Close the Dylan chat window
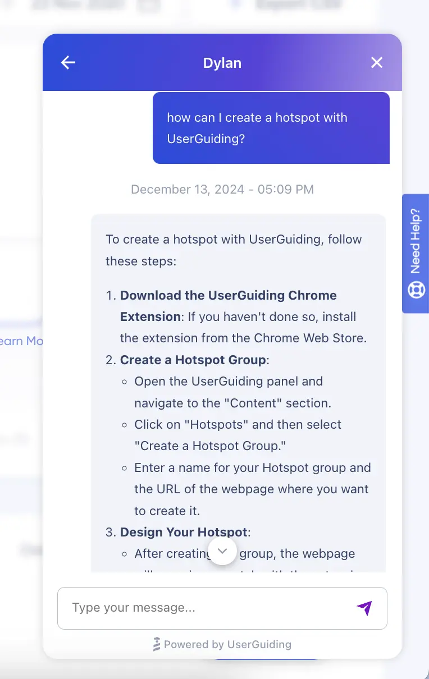Screen dimensions: 429x679 coord(377,62)
